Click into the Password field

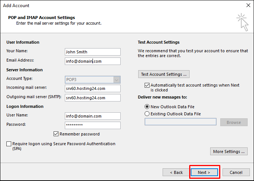coord(93,125)
